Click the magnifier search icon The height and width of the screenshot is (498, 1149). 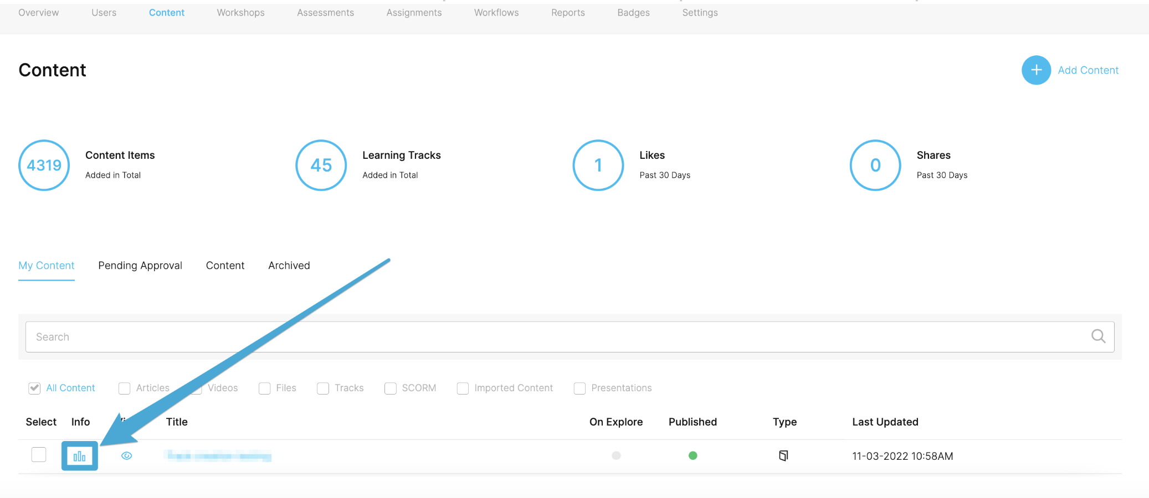click(1098, 336)
